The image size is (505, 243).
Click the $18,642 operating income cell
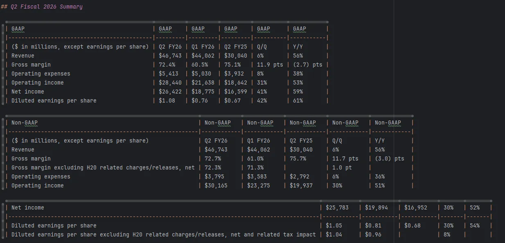(236, 82)
